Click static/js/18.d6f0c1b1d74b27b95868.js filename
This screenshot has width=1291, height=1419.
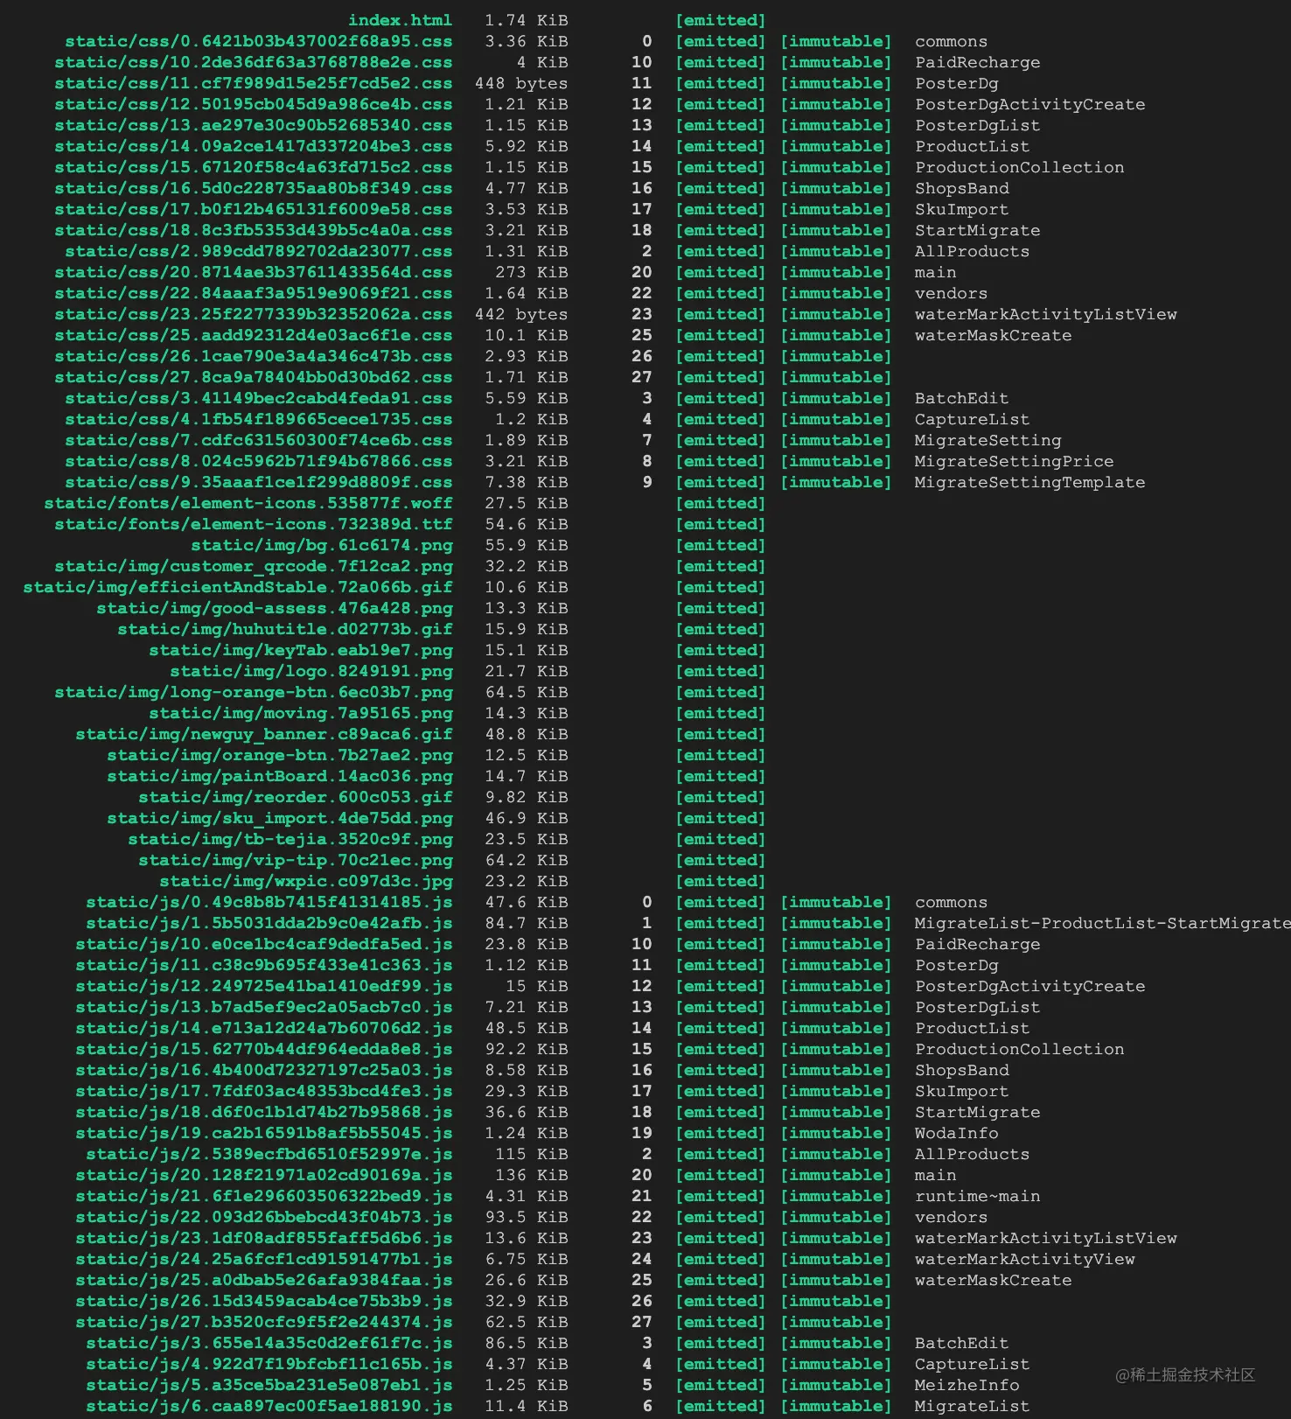tap(264, 1112)
